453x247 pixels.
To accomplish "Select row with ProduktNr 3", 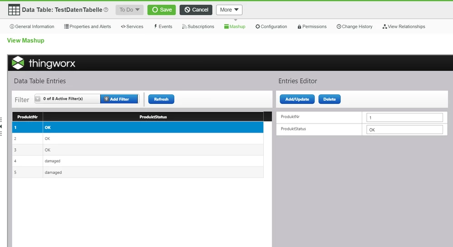I will [x=138, y=150].
